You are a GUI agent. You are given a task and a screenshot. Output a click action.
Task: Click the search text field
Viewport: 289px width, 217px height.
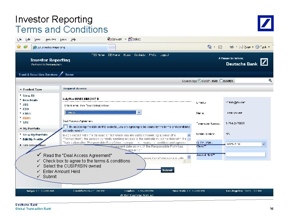pyautogui.click(x=252, y=81)
